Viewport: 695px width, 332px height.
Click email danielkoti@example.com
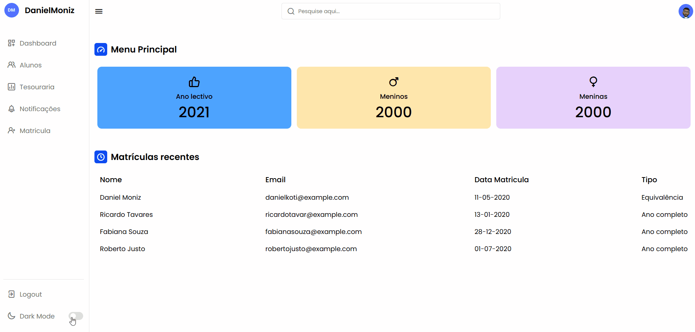point(307,197)
